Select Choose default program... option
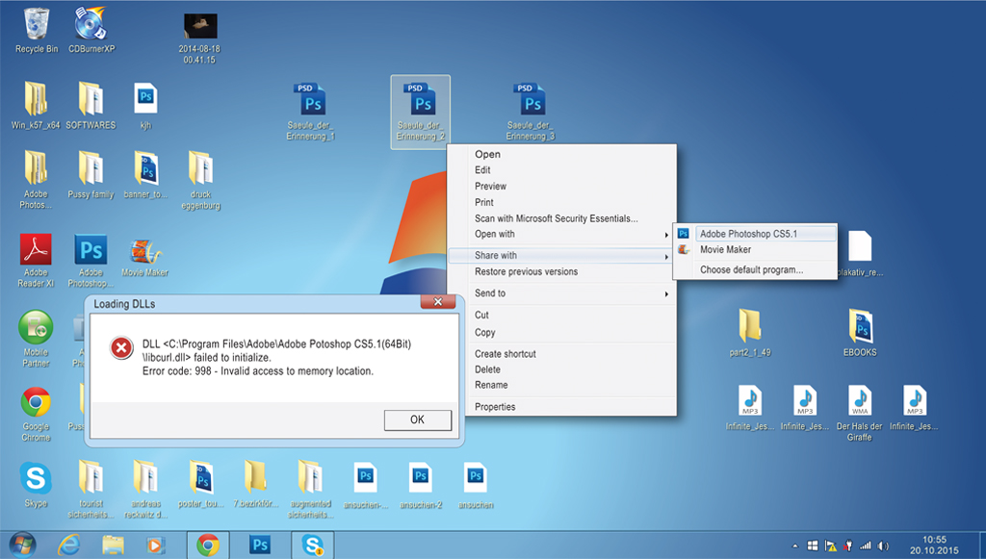 (x=755, y=270)
